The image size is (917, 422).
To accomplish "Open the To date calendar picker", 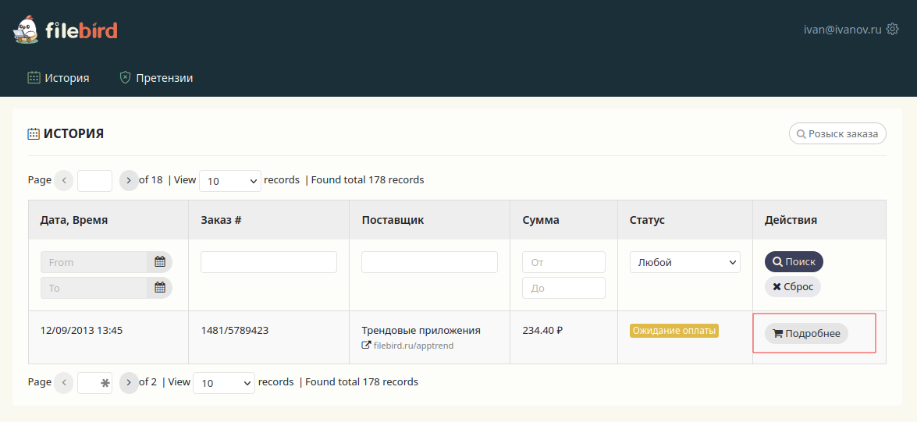I will pyautogui.click(x=160, y=288).
